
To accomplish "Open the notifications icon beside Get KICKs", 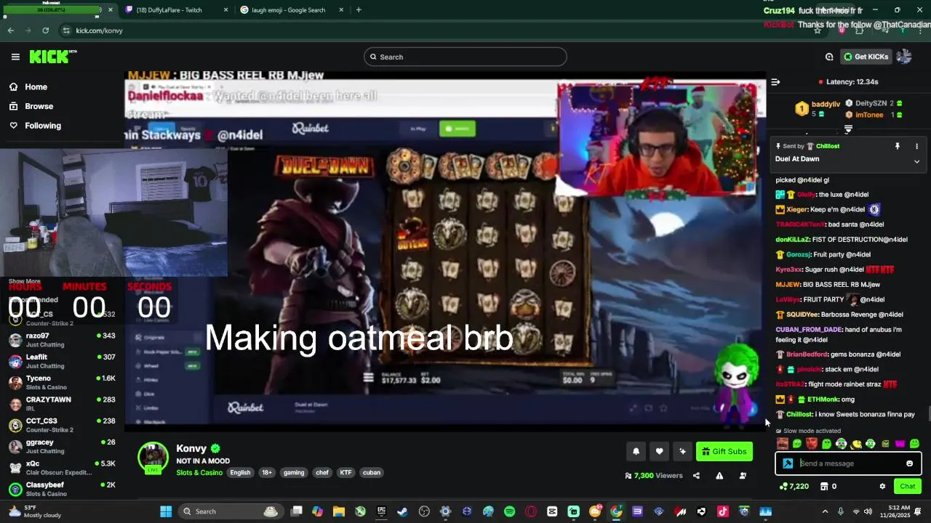I will tap(829, 57).
